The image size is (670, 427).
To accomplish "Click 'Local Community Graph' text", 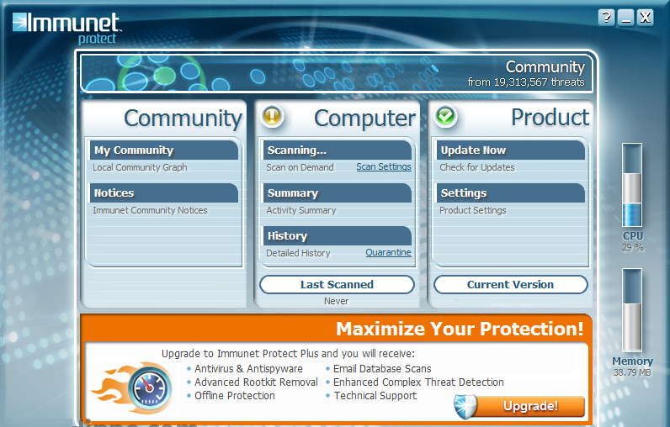I will pyautogui.click(x=141, y=167).
